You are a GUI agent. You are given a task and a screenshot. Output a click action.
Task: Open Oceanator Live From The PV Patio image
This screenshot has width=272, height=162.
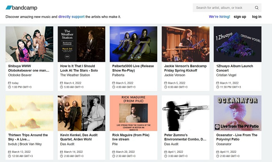pyautogui.click(x=237, y=113)
